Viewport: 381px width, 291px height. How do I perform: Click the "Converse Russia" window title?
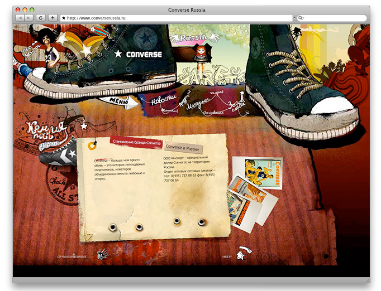pos(187,10)
